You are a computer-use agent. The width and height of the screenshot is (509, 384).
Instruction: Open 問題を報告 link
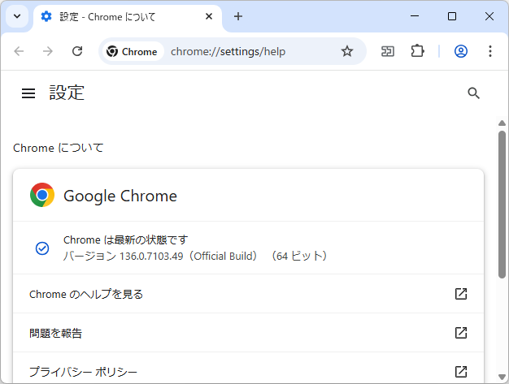248,333
